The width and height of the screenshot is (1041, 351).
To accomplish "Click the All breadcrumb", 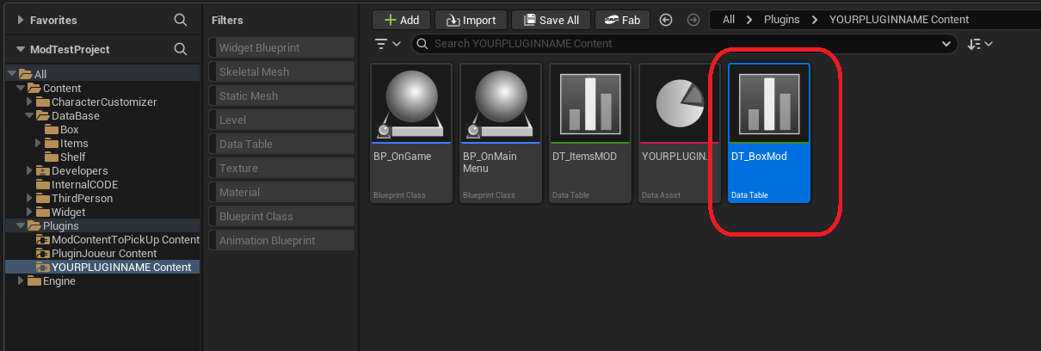I will [x=729, y=20].
